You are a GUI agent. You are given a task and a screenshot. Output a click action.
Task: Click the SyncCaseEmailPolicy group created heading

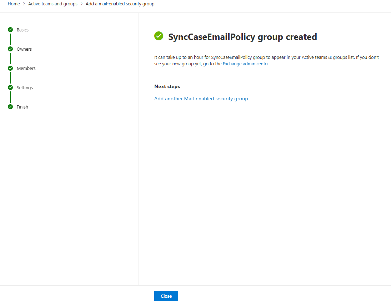coord(242,37)
